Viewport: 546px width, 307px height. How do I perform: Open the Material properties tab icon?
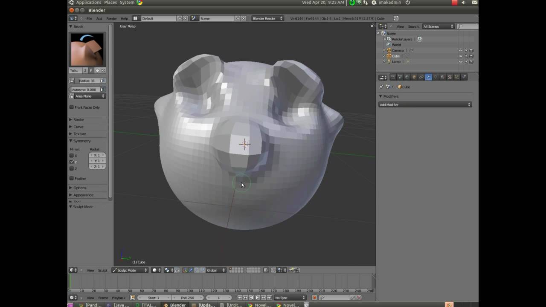[x=442, y=77]
